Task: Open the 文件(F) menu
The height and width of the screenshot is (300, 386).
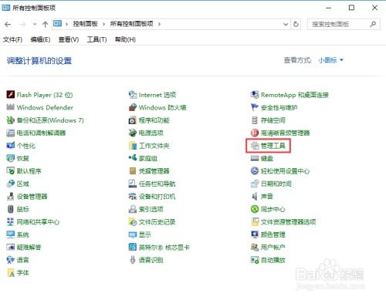Action: tap(12, 39)
